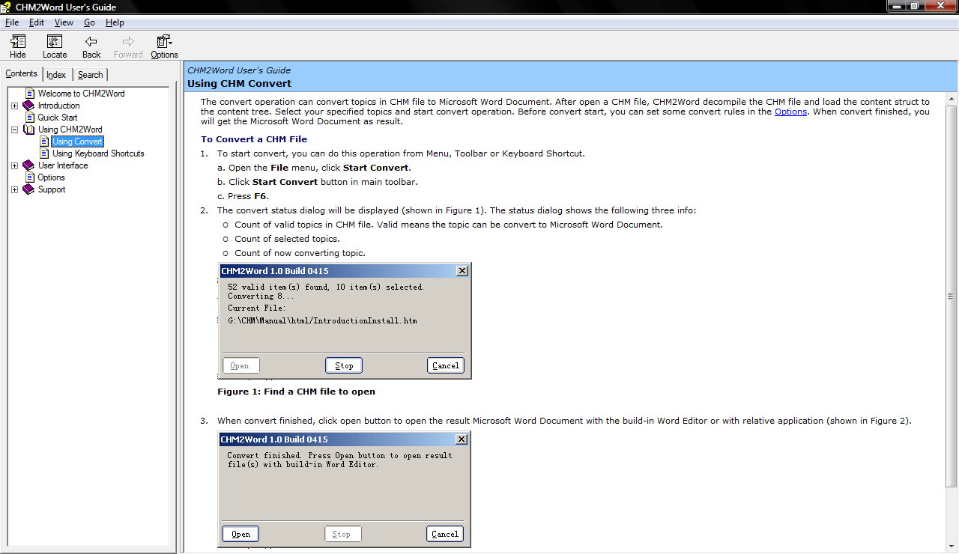Click the 'Using CHM Convert' heading
959x554 pixels.
coord(239,83)
